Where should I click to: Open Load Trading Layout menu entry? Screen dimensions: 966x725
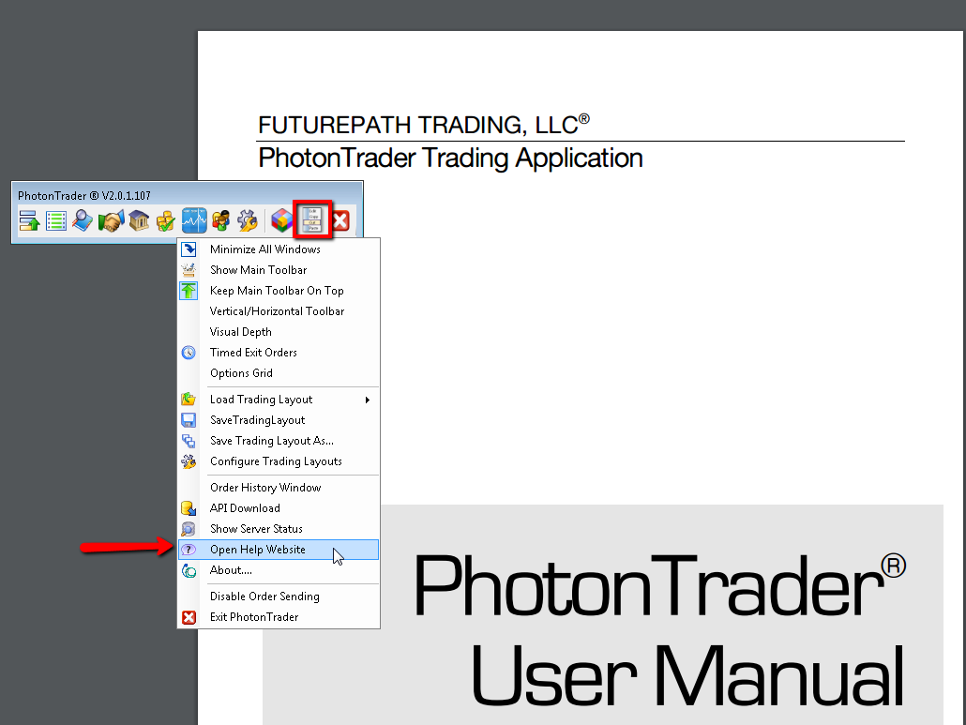(x=279, y=400)
